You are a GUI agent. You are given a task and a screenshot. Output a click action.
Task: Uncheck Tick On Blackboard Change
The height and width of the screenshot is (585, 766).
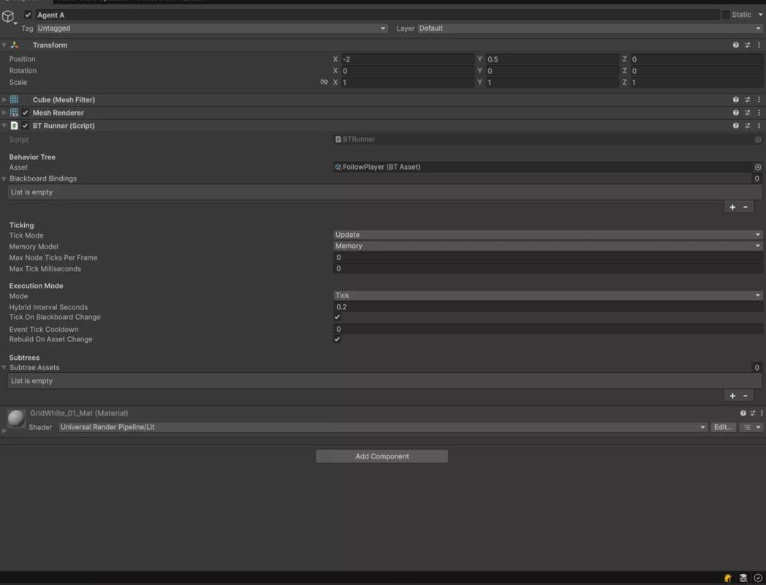tap(337, 317)
